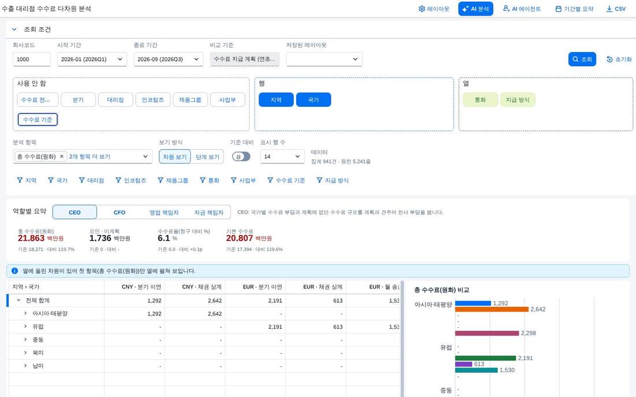Switch to the 자금 책임자 tab
Screen dimensions: 636x397
pos(209,212)
